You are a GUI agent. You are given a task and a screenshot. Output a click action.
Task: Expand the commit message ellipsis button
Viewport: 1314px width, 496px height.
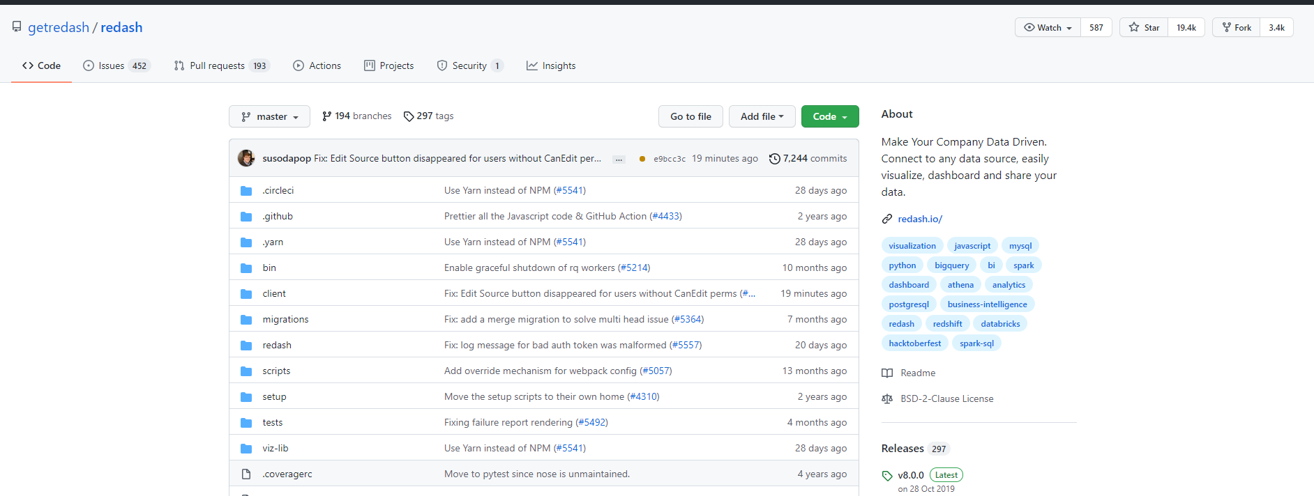619,160
